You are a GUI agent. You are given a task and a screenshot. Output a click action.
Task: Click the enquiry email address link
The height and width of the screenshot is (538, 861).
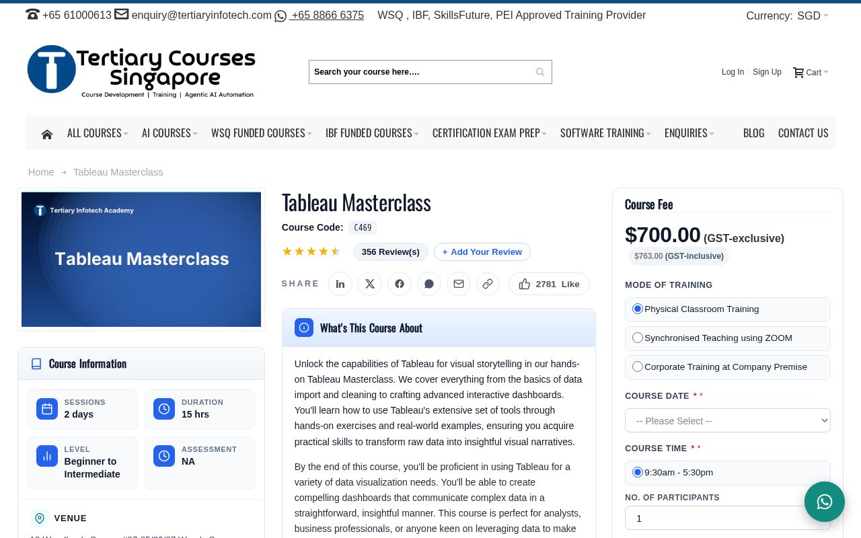[202, 15]
